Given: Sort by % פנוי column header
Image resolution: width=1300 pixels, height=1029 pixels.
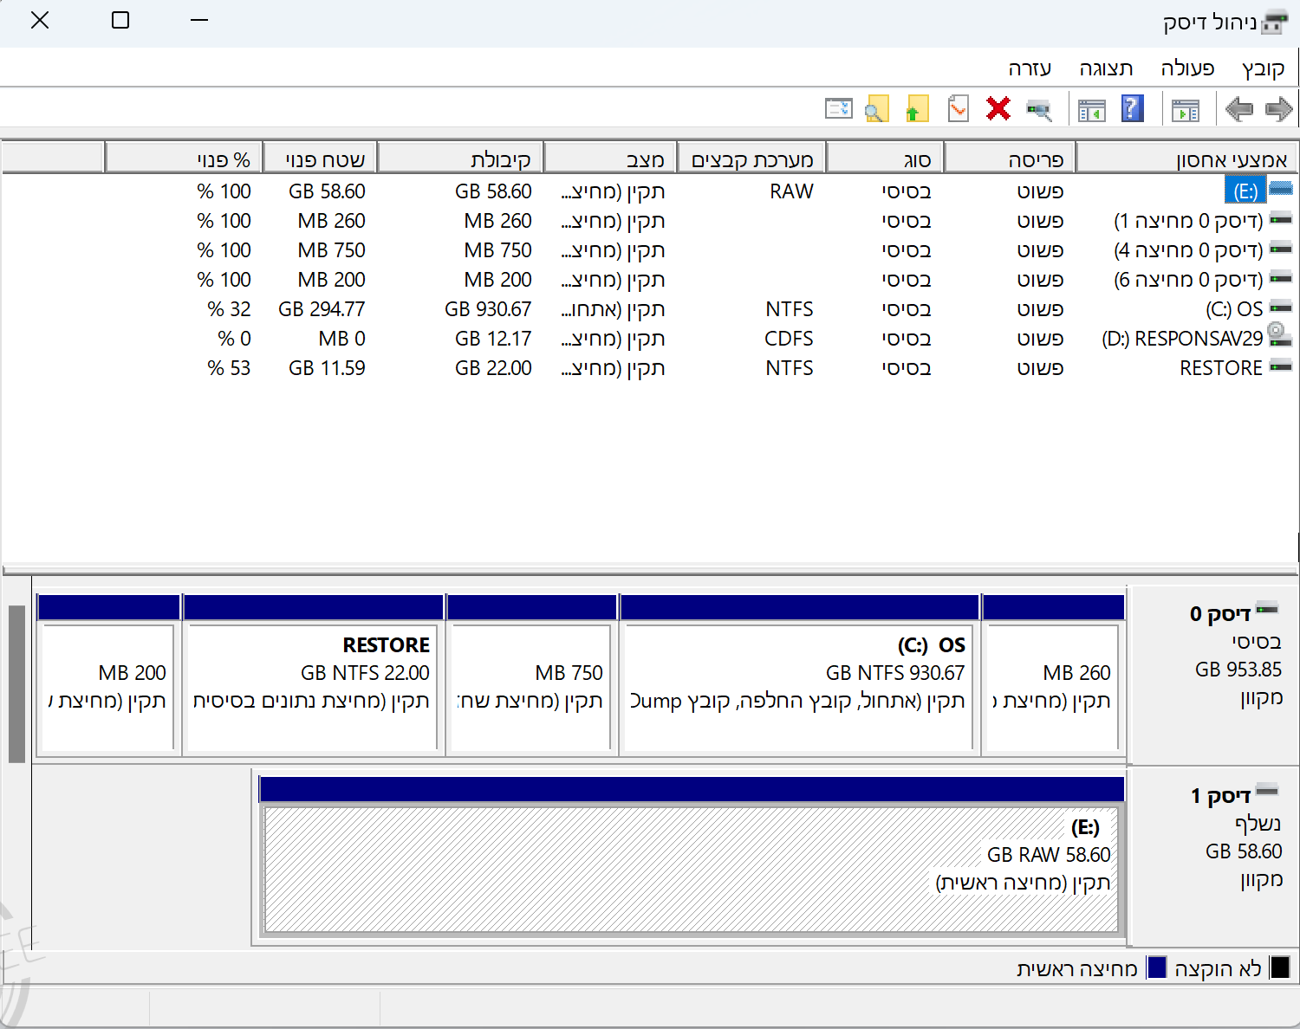Looking at the screenshot, I should (184, 159).
